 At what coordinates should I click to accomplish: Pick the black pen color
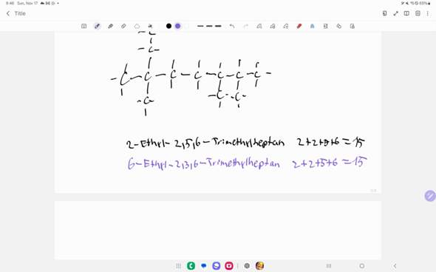click(x=168, y=26)
